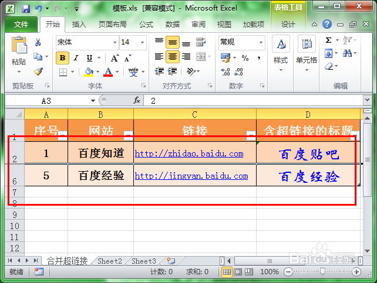Open the jingyan.baidu.com link

[x=191, y=176]
